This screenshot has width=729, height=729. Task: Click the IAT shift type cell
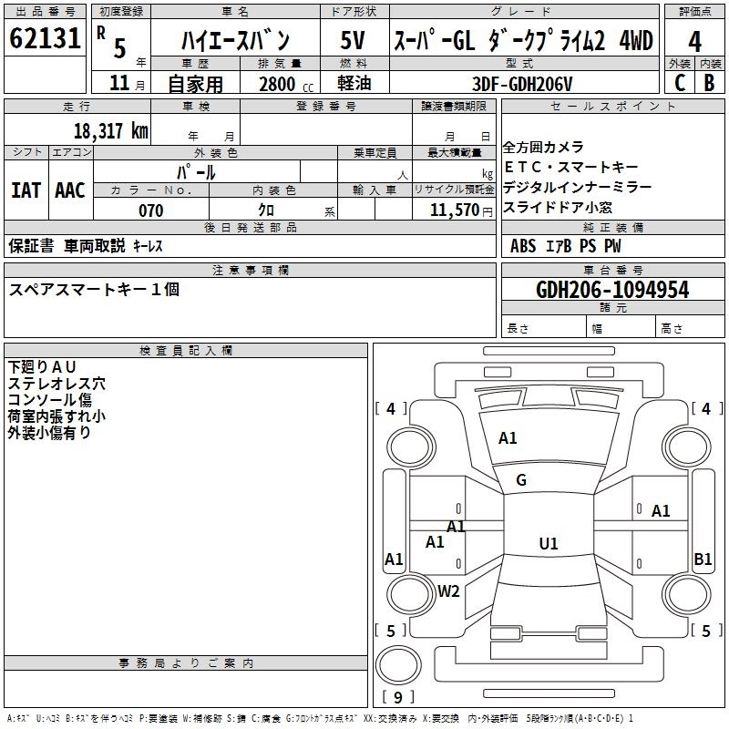pos(26,190)
